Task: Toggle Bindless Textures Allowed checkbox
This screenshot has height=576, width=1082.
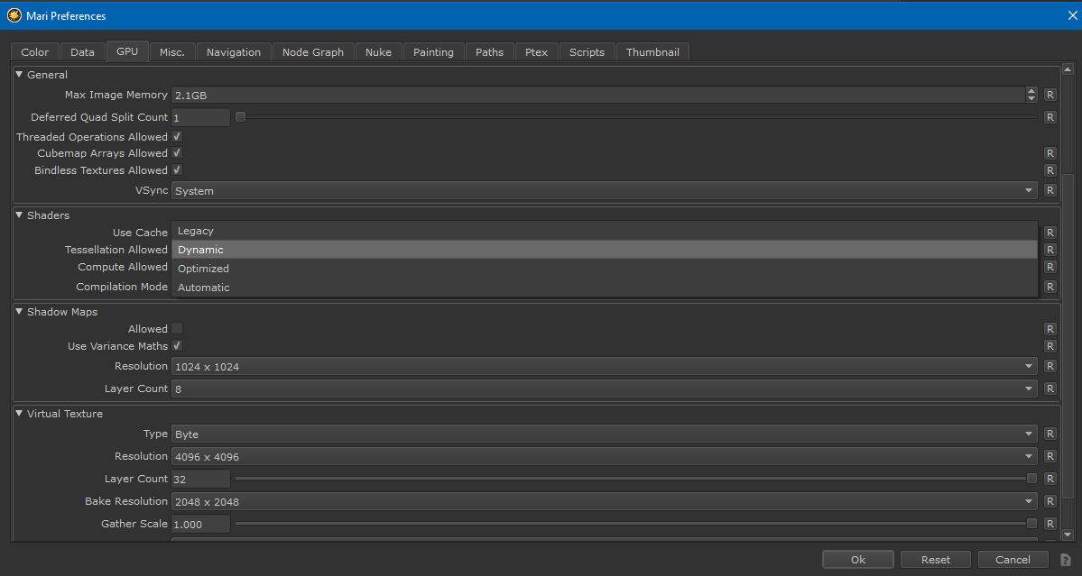Action: 177,170
